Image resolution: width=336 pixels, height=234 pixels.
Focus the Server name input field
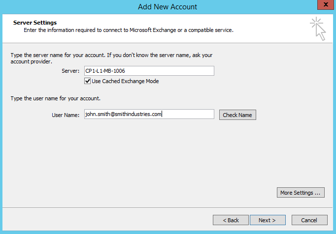point(148,71)
